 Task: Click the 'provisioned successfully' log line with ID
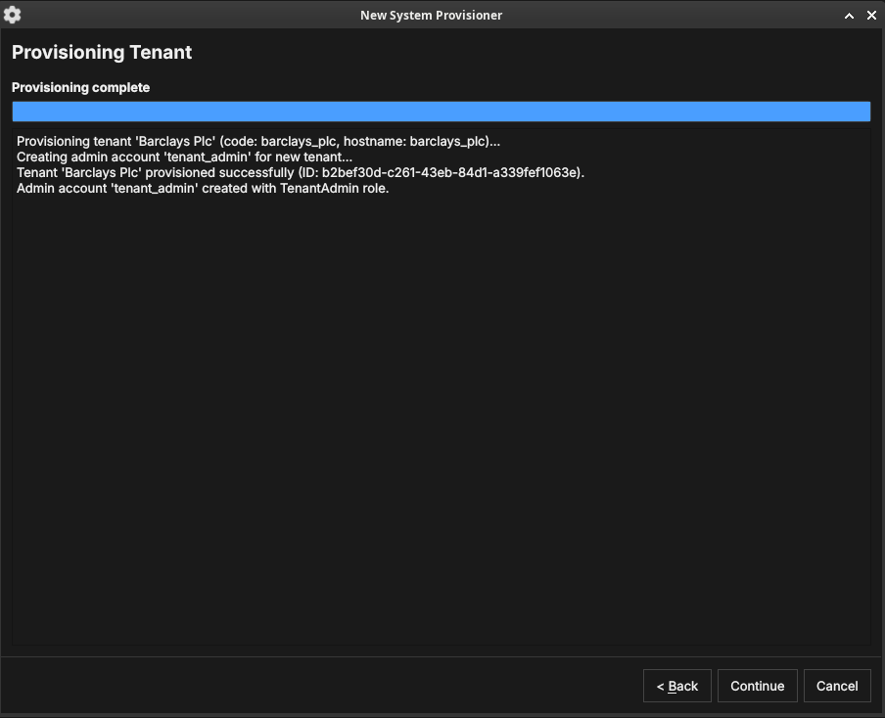tap(301, 172)
